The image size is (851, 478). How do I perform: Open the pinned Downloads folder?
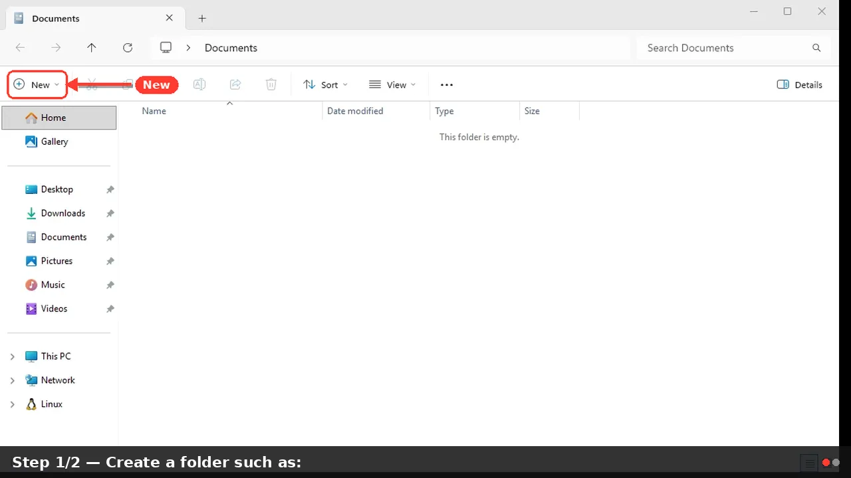click(59, 213)
